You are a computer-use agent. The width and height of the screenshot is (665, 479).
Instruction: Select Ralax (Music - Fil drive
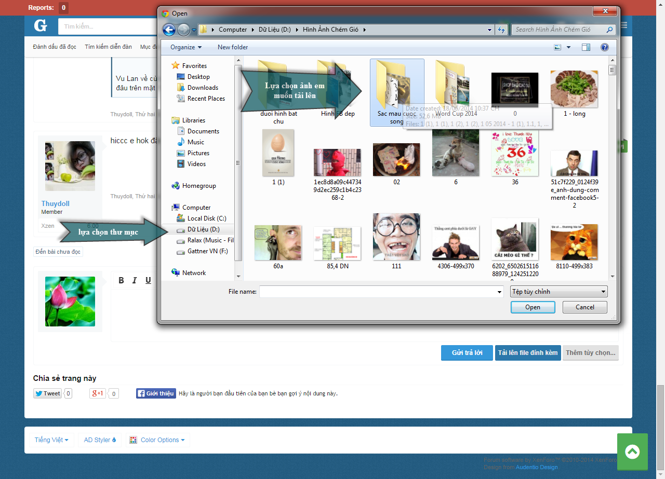pyautogui.click(x=205, y=240)
